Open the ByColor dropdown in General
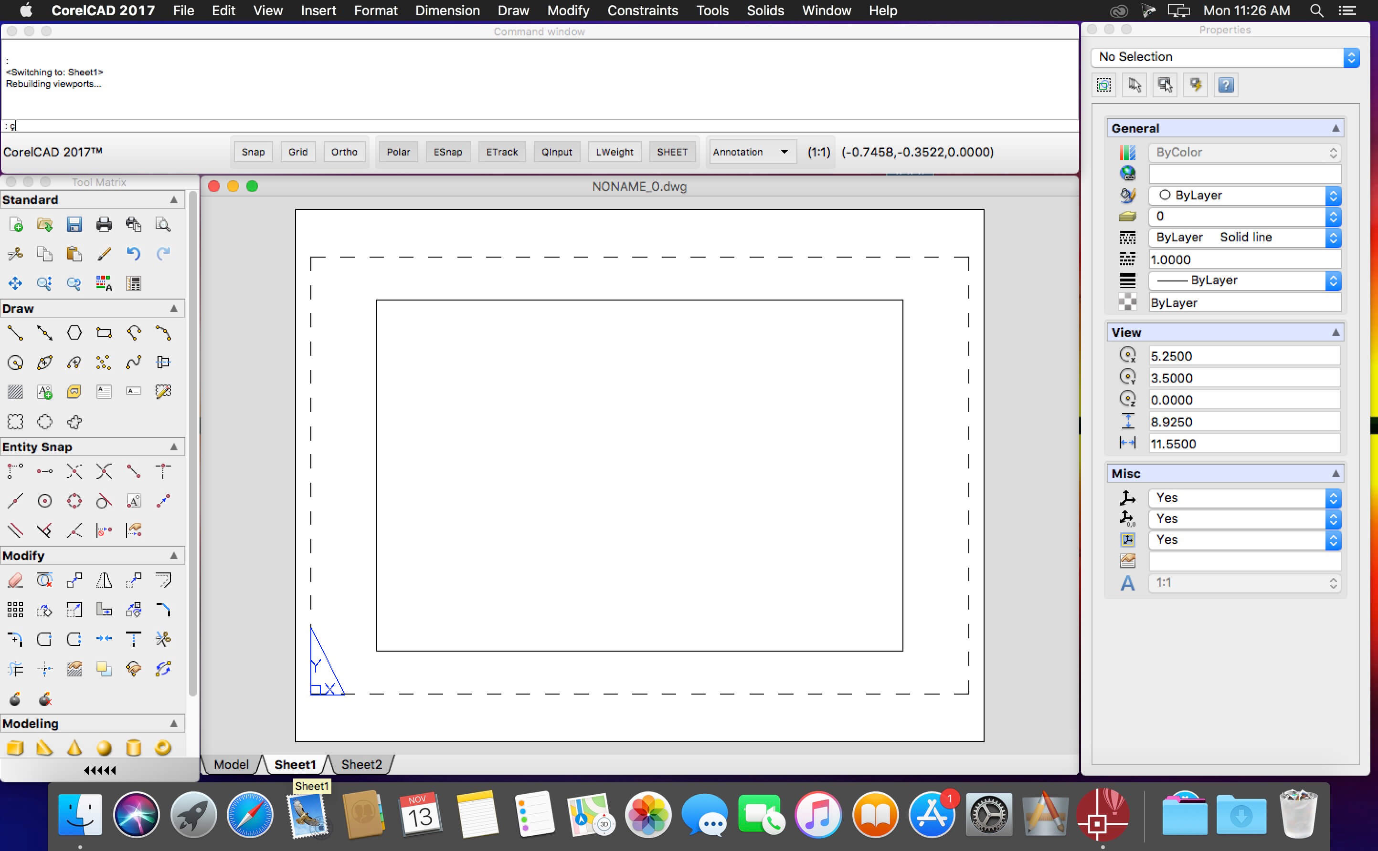 coord(1244,153)
